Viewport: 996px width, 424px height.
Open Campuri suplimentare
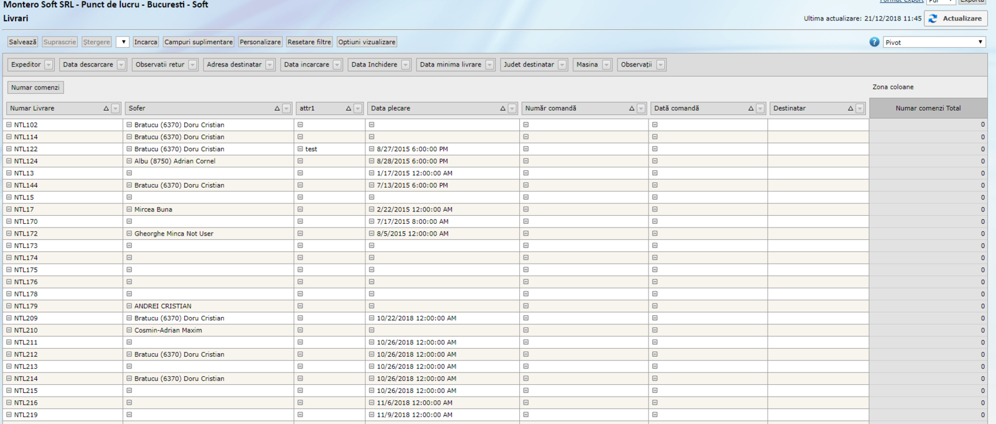(199, 42)
